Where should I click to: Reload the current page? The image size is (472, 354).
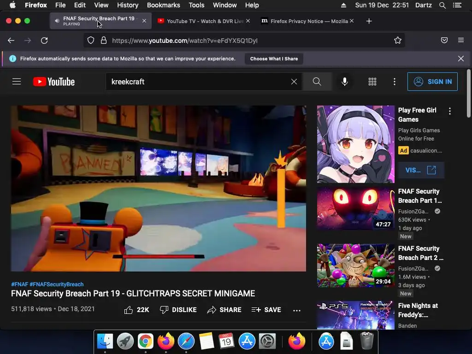click(x=44, y=41)
